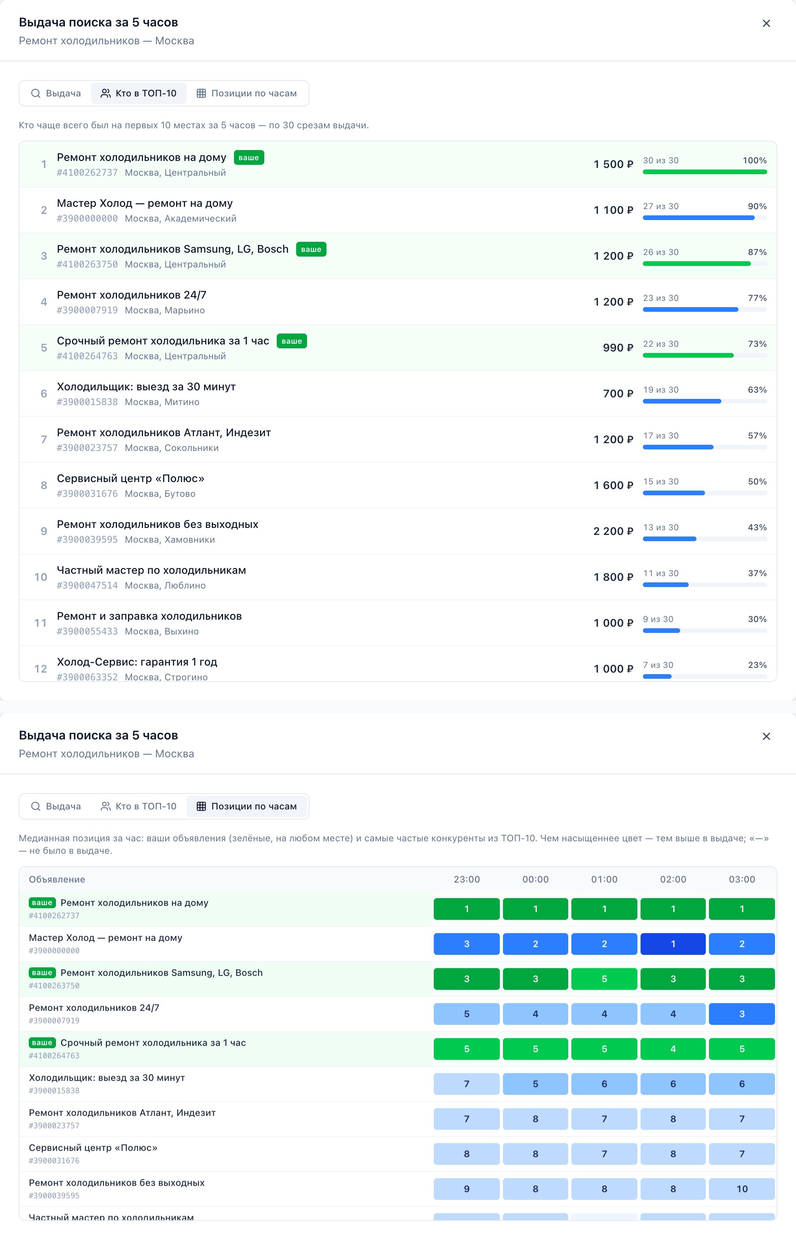The height and width of the screenshot is (1239, 796).
Task: Click the magnifier icon in upper Выдача tab
Action: point(36,93)
